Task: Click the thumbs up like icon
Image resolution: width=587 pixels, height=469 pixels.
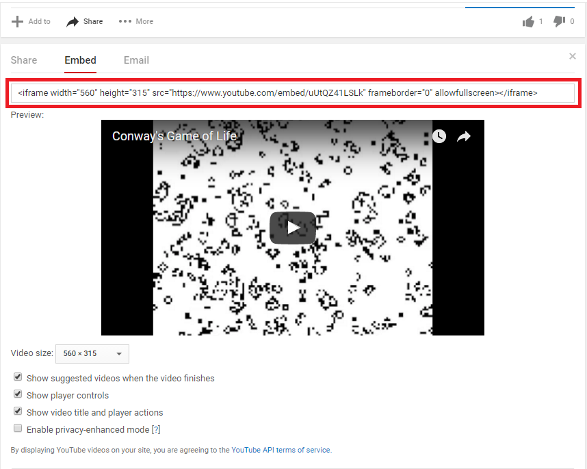Action: [528, 22]
